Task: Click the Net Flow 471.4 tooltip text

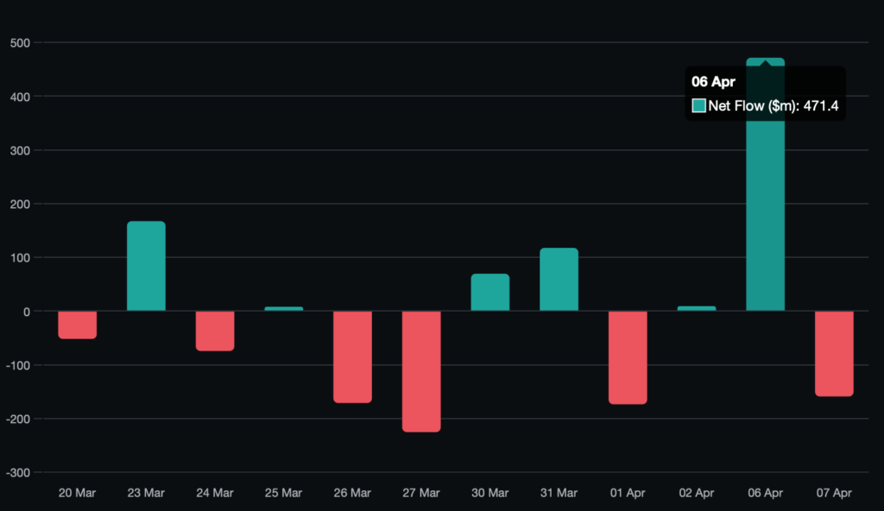Action: (773, 106)
